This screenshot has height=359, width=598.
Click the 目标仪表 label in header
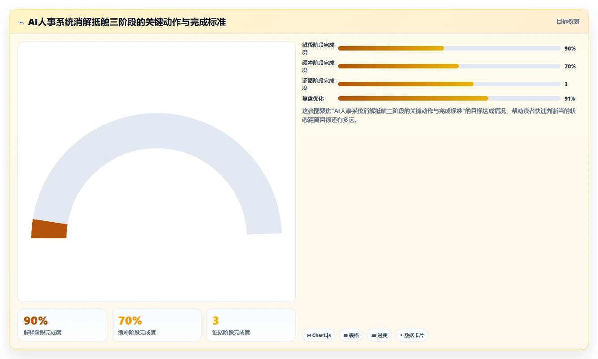click(x=568, y=21)
